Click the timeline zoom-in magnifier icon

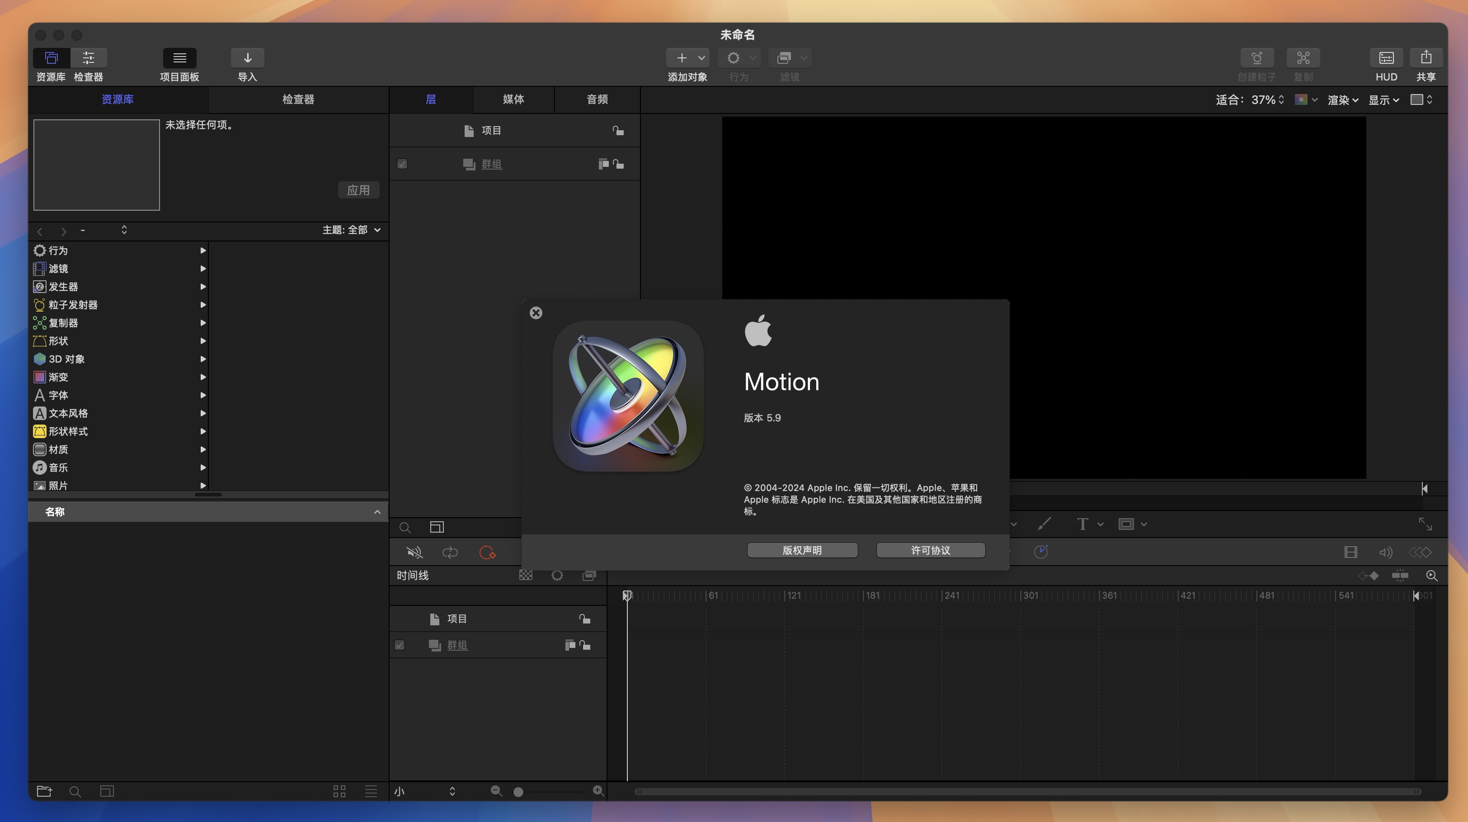[598, 791]
